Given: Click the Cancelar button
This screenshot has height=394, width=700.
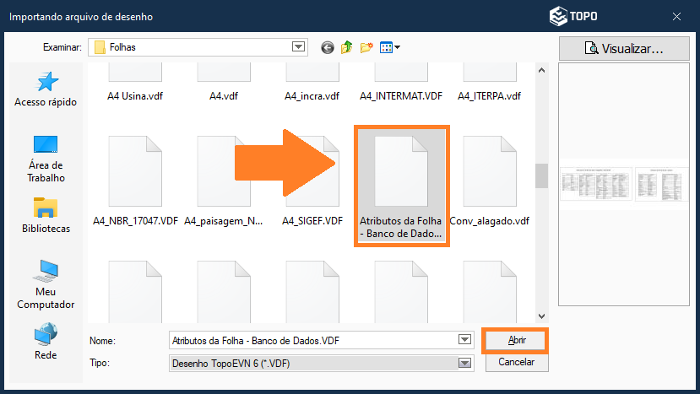Looking at the screenshot, I should click(516, 362).
